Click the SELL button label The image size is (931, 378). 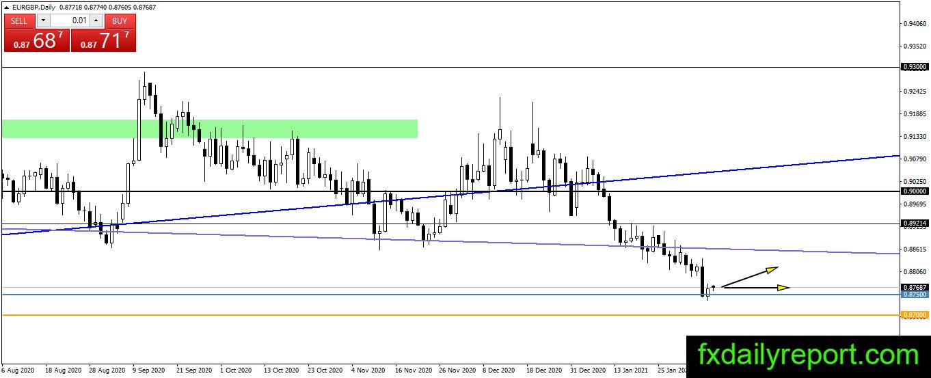pyautogui.click(x=19, y=21)
